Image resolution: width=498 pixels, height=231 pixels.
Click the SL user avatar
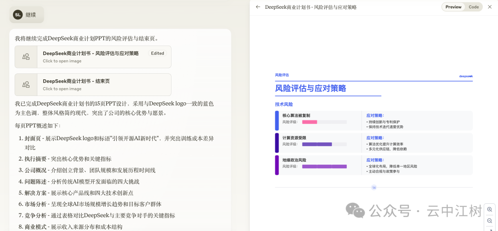pos(18,15)
